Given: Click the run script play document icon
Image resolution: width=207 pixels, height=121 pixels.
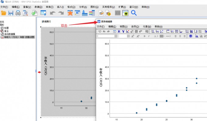Looking at the screenshot, I should click(108, 13).
